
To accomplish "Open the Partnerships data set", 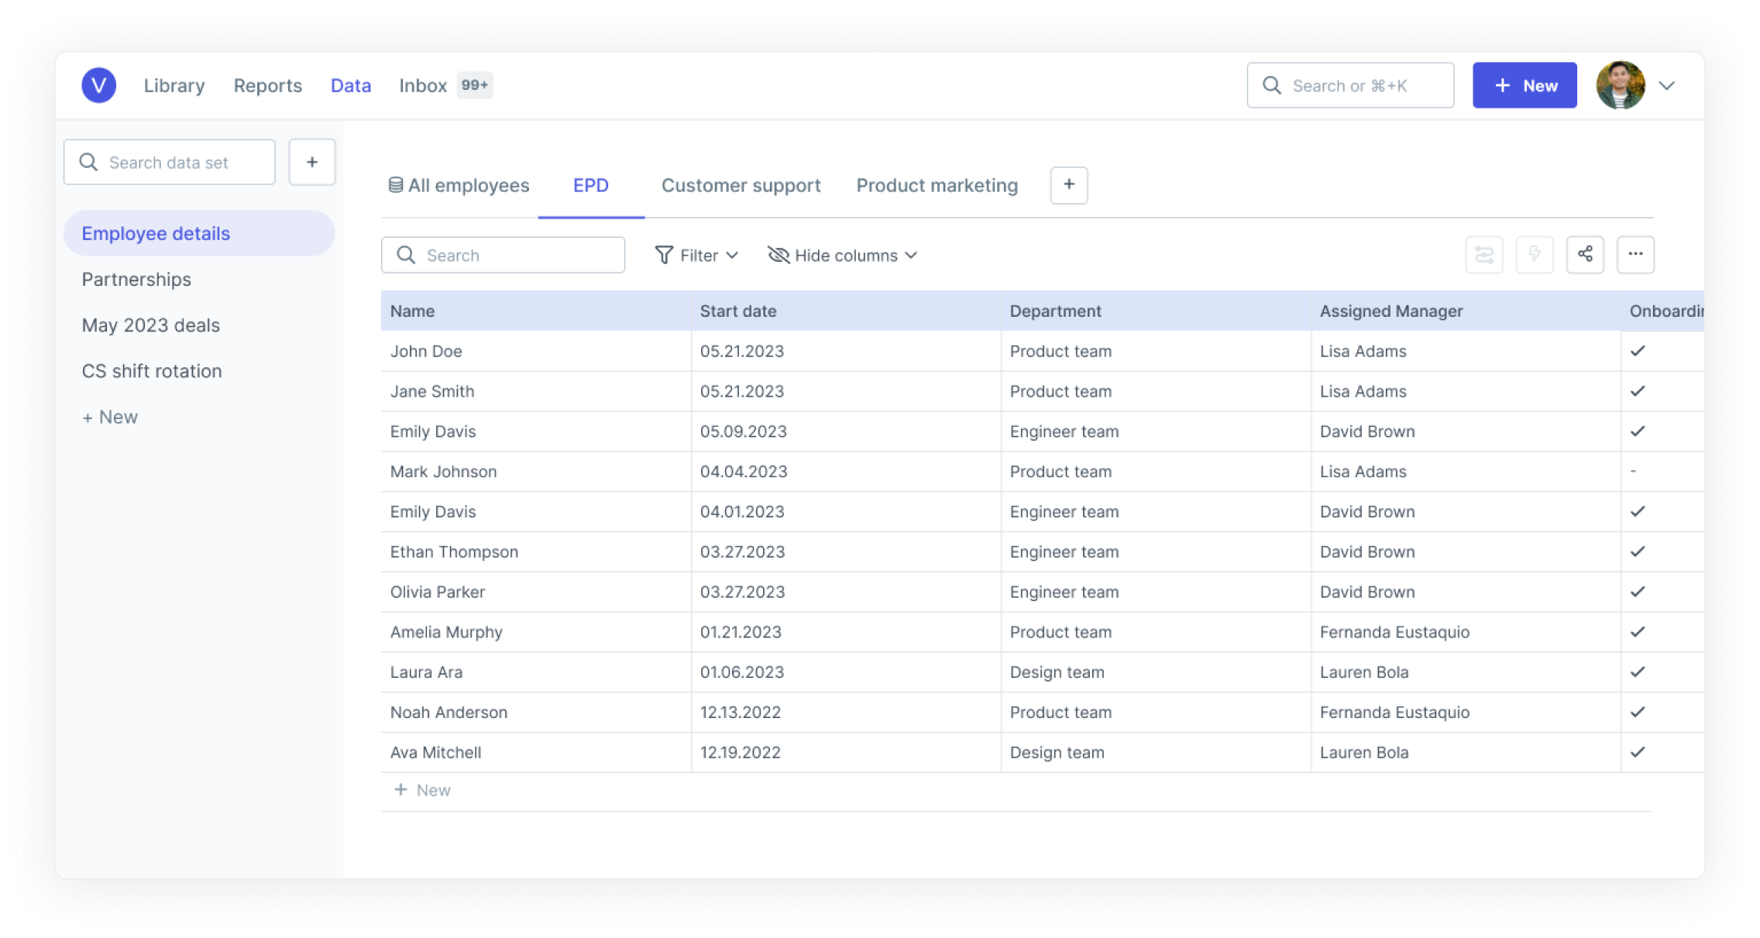I will [136, 280].
